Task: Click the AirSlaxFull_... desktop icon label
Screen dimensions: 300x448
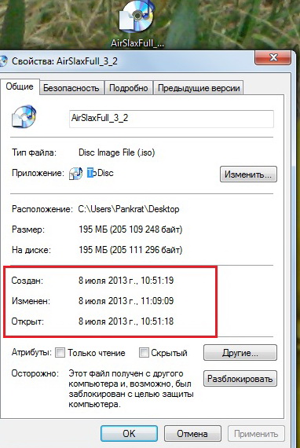Action: [137, 43]
